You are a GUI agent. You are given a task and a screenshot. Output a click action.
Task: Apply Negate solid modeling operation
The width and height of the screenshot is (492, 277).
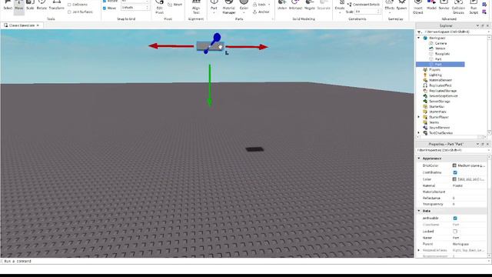pos(309,5)
